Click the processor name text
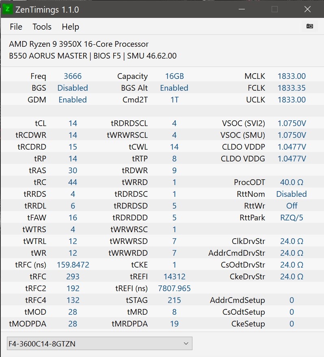 [x=79, y=44]
